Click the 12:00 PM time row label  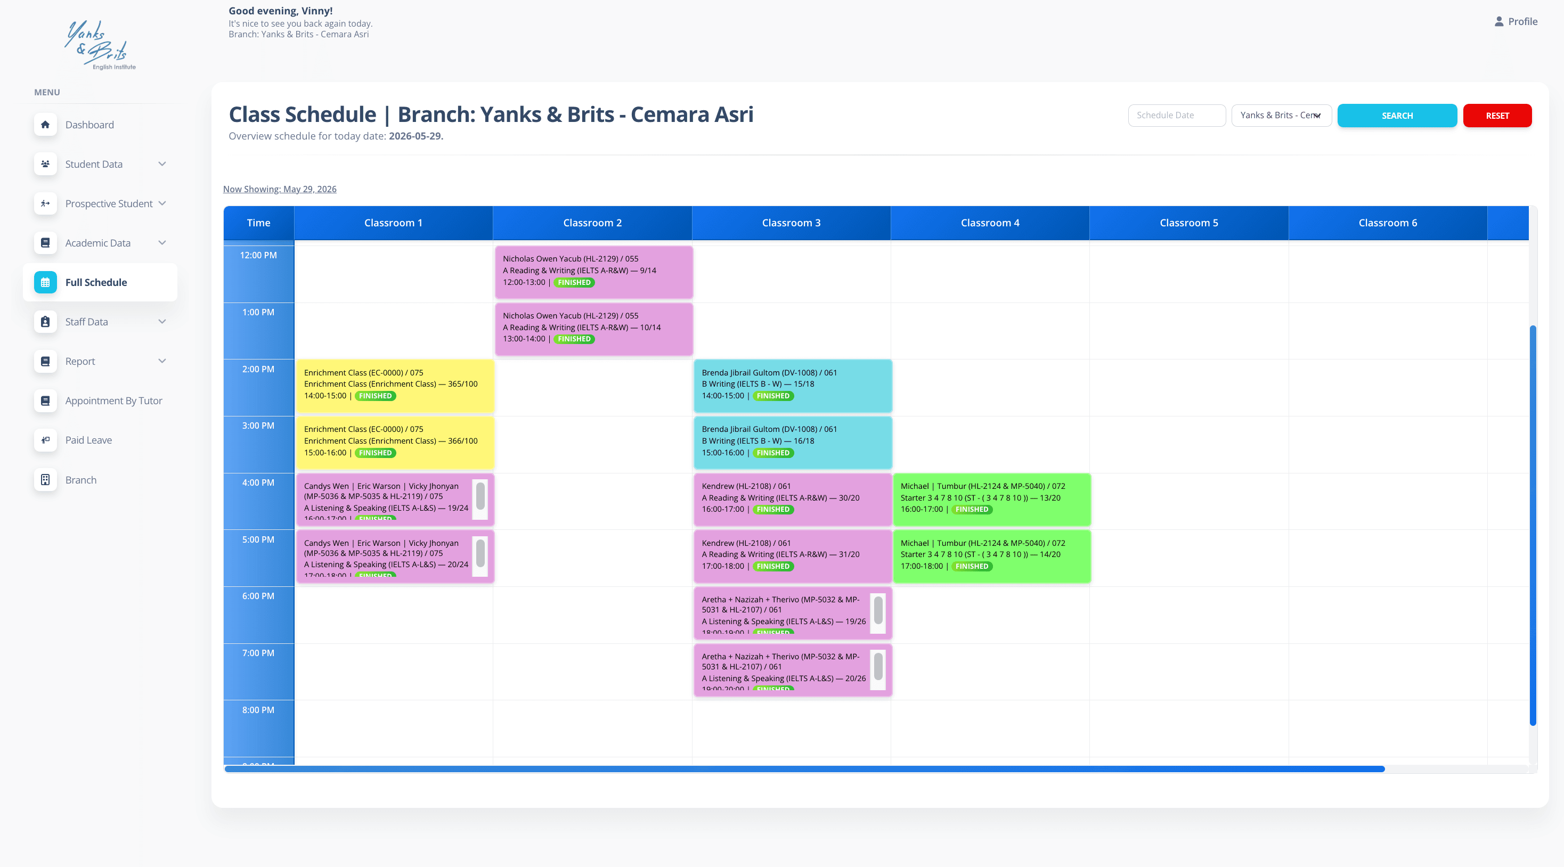pyautogui.click(x=258, y=255)
